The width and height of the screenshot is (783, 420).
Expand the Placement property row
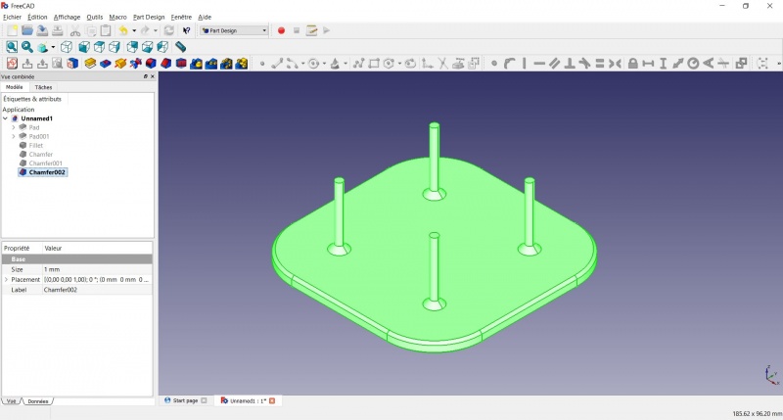[x=6, y=280]
